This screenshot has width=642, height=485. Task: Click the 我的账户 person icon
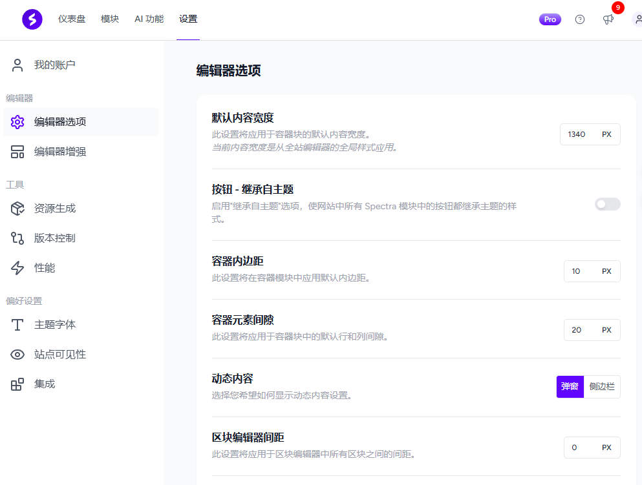[17, 65]
